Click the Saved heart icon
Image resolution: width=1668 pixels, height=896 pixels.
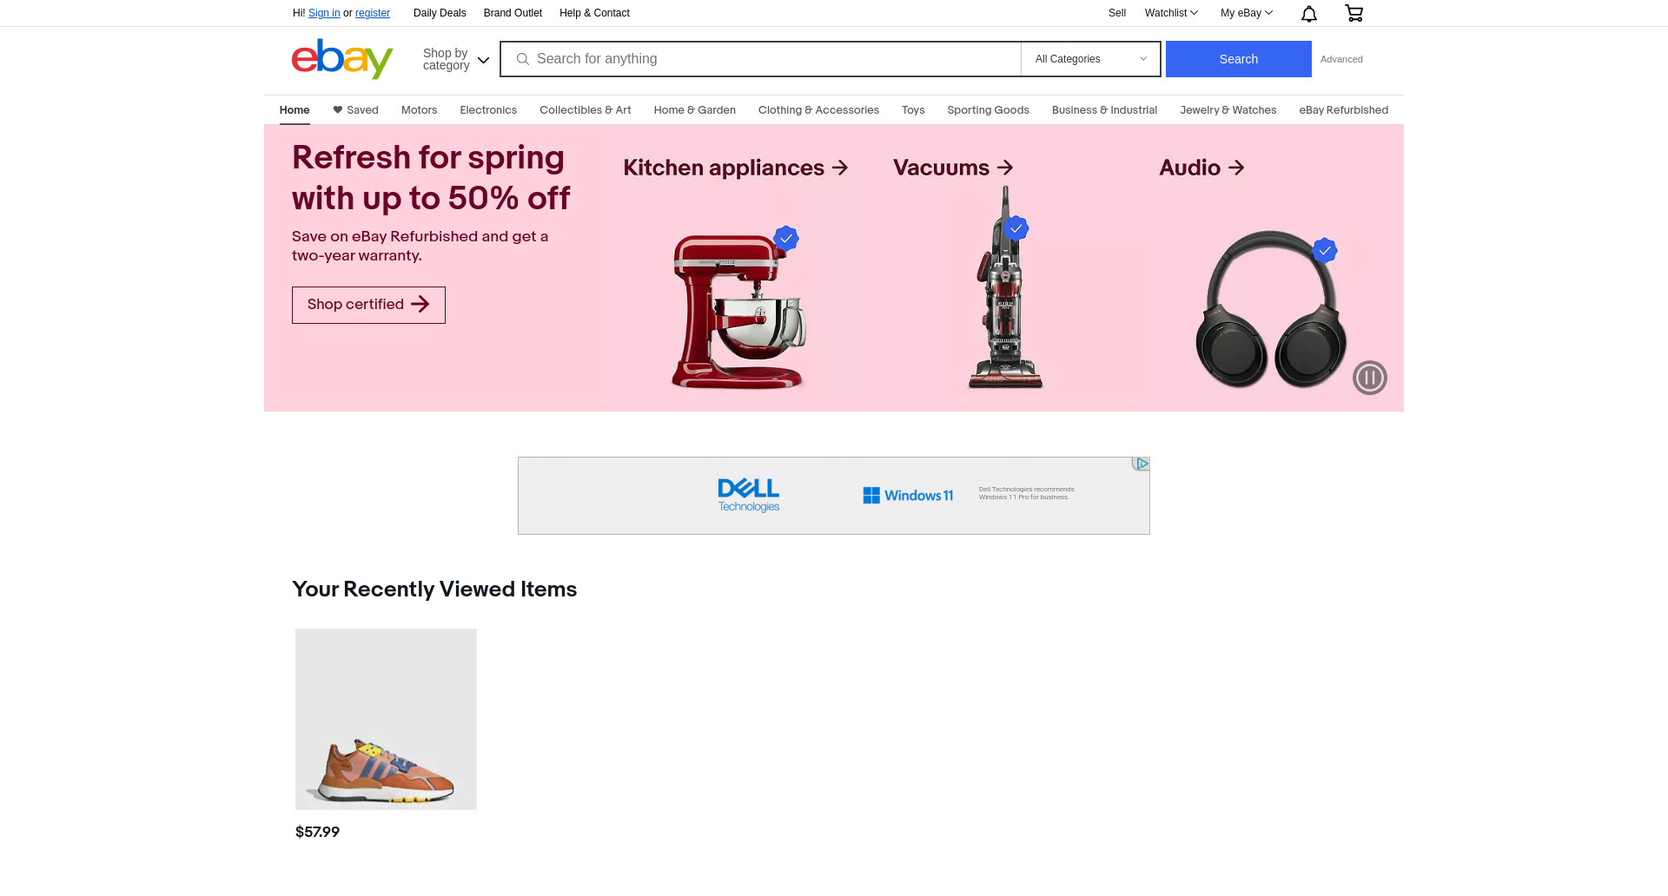tap(338, 110)
